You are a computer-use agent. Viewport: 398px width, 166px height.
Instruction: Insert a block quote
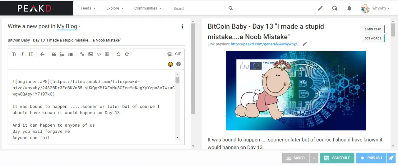[x=54, y=54]
